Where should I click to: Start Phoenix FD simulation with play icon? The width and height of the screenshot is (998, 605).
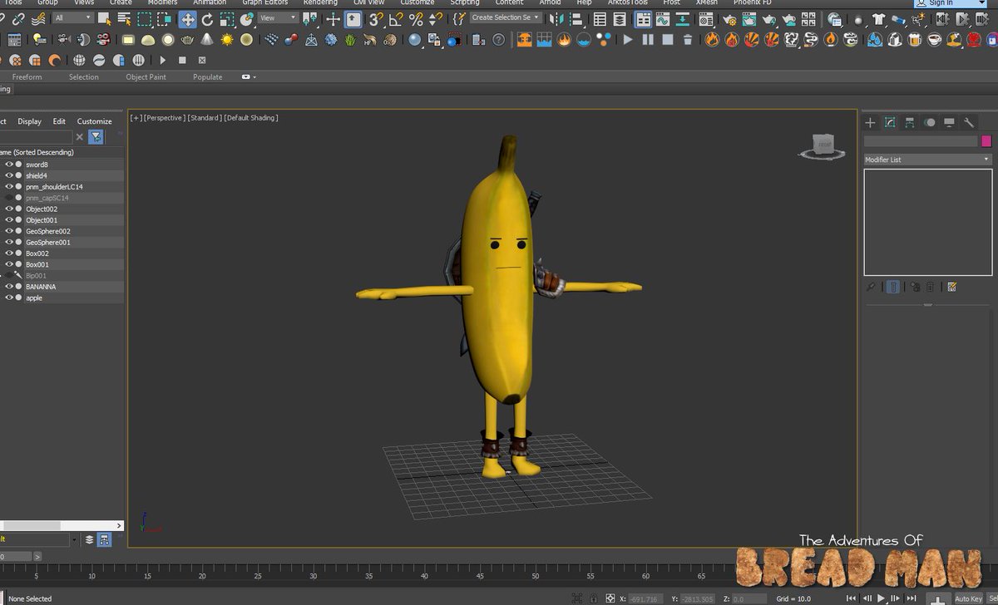628,39
